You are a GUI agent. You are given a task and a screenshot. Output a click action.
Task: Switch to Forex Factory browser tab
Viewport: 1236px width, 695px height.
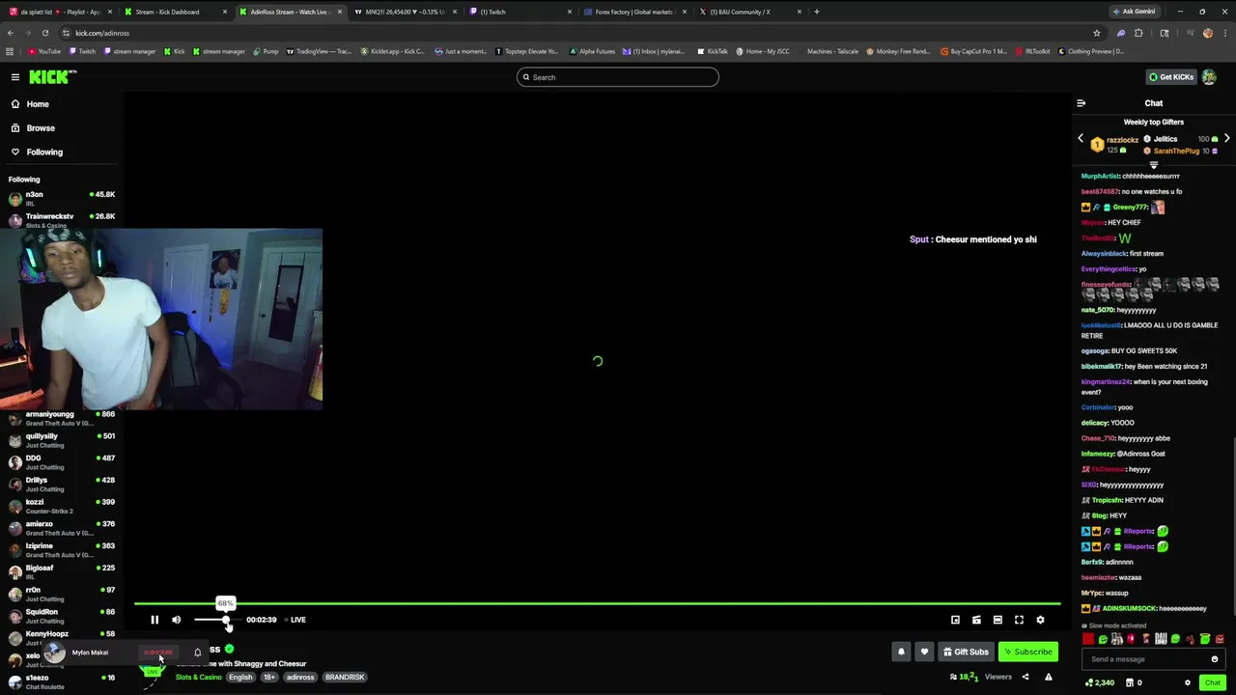tap(634, 12)
